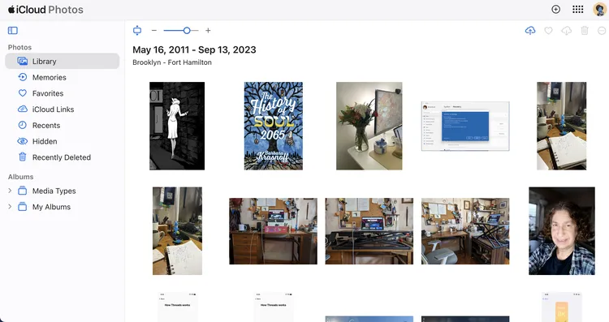Expand the Media Types album group
The image size is (609, 322).
pyautogui.click(x=10, y=191)
